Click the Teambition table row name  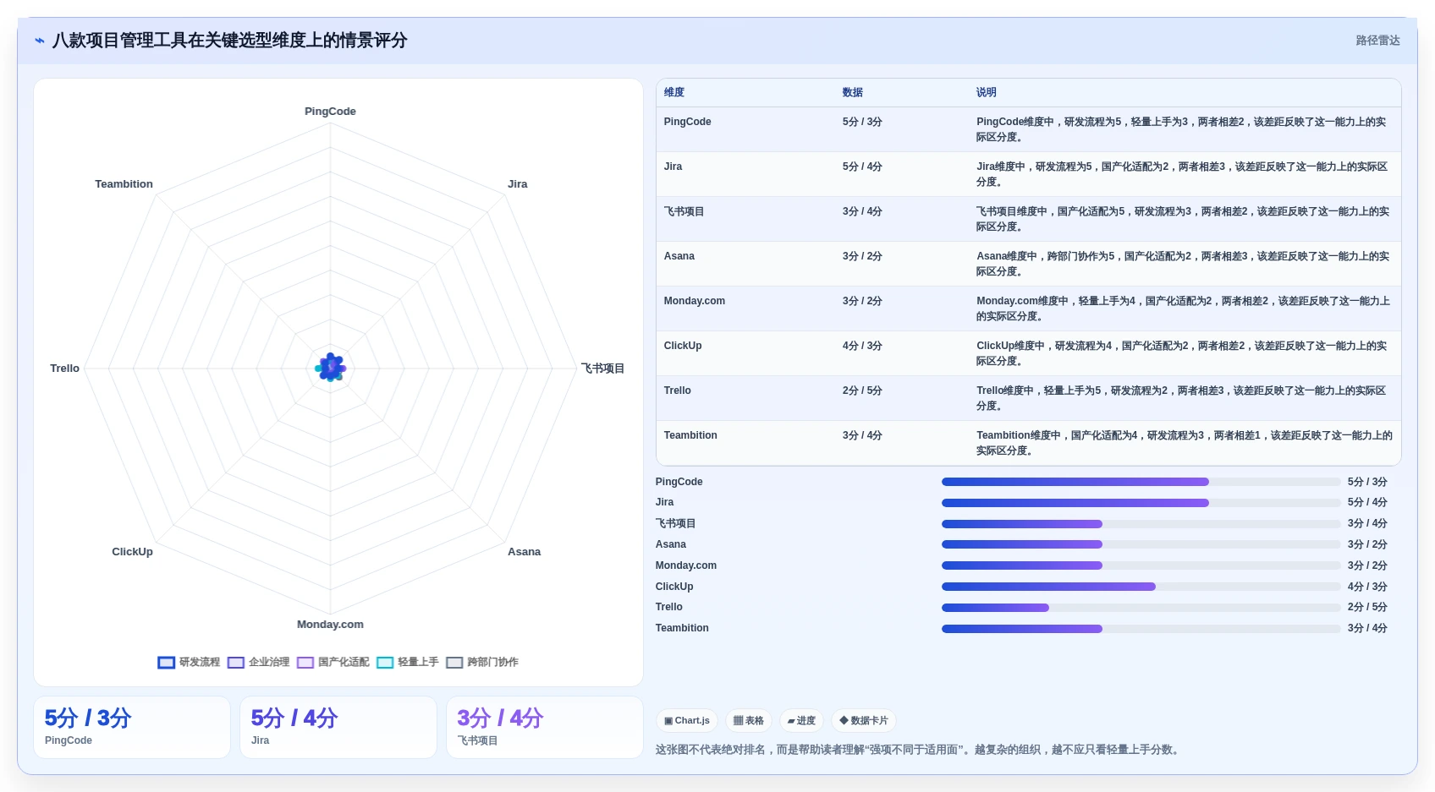[690, 435]
